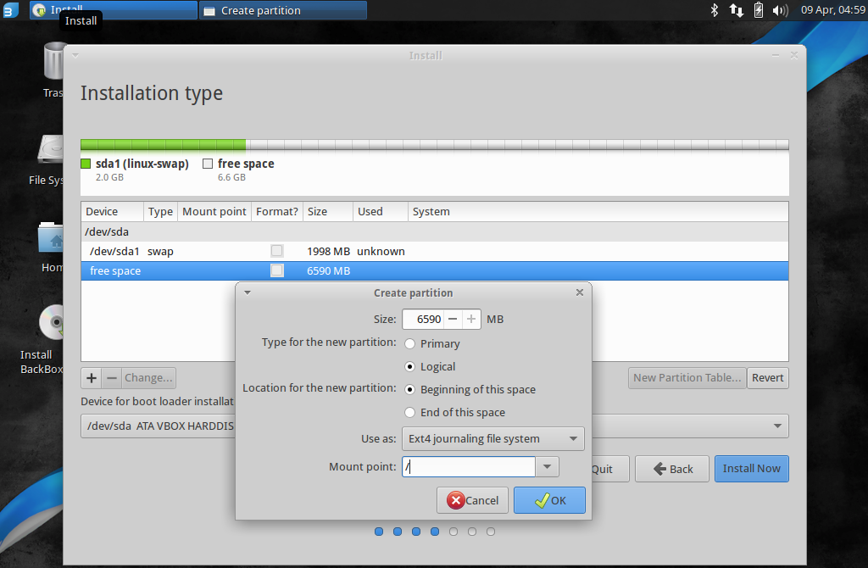Open the Bluetooth tray icon

pyautogui.click(x=714, y=10)
